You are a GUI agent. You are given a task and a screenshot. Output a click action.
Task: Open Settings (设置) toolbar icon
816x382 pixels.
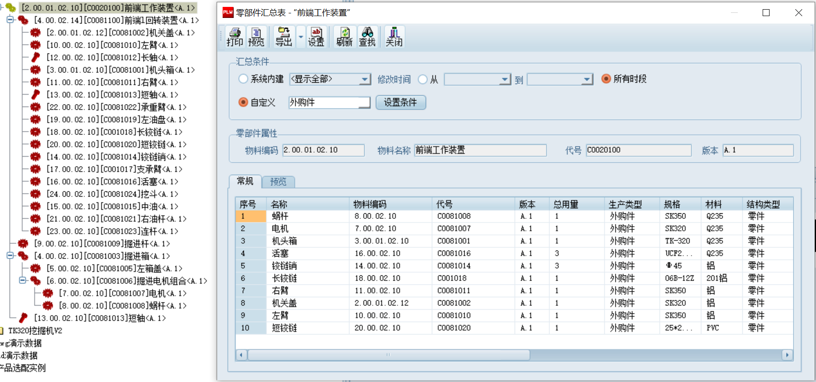pos(316,37)
